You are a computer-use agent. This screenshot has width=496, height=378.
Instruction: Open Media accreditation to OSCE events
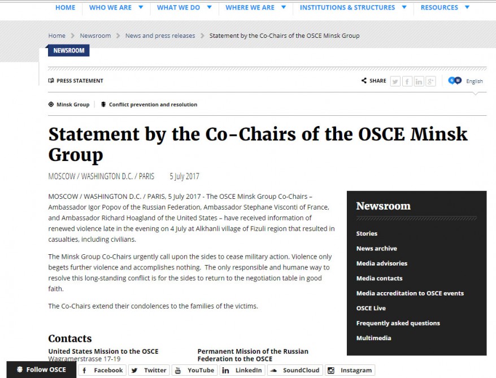(x=410, y=293)
